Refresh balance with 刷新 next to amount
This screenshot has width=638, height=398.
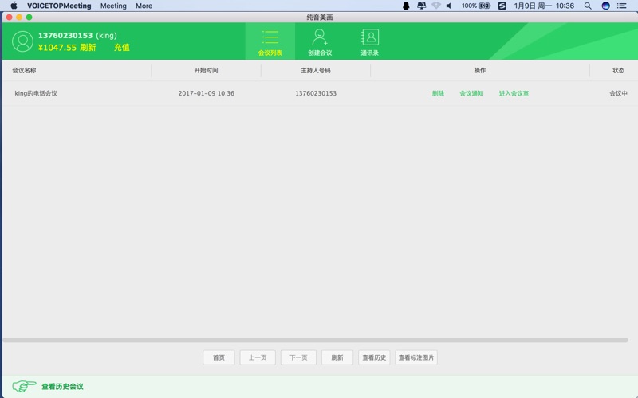tap(88, 48)
